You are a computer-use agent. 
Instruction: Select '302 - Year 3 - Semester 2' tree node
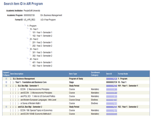point(42,56)
